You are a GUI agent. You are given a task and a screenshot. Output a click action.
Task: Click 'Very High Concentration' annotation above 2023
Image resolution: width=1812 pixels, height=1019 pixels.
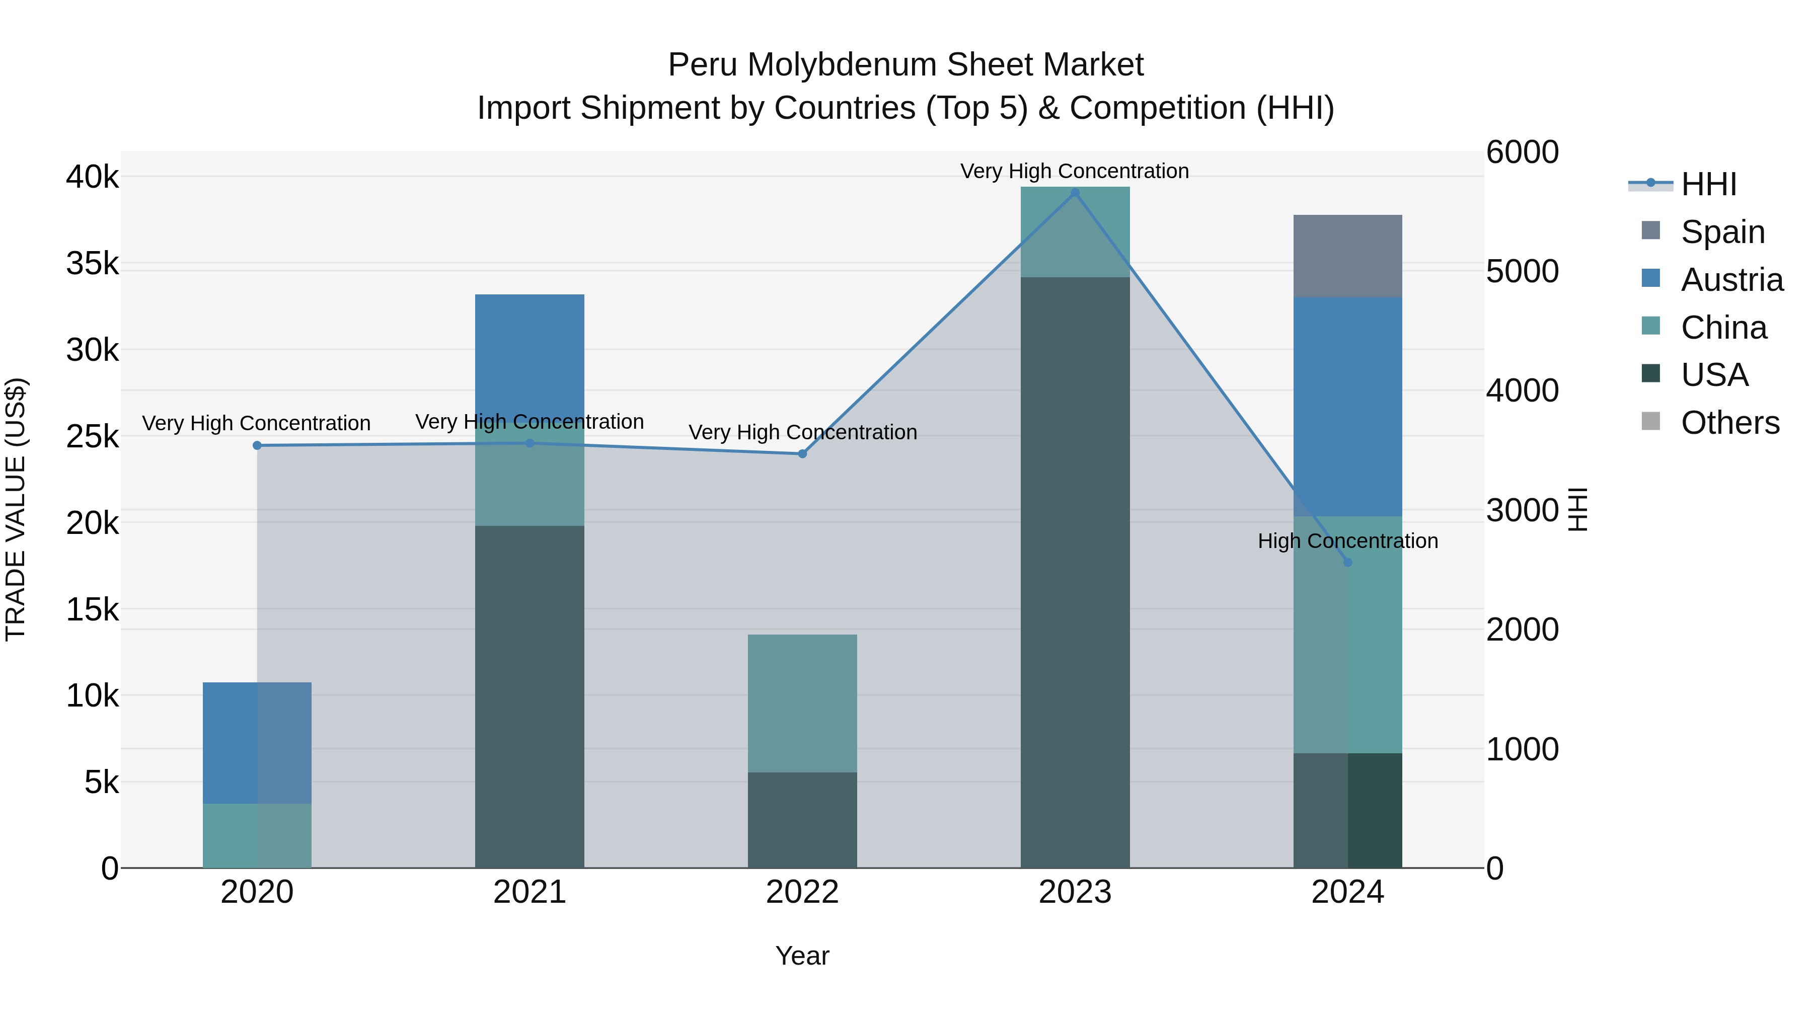click(x=1075, y=171)
